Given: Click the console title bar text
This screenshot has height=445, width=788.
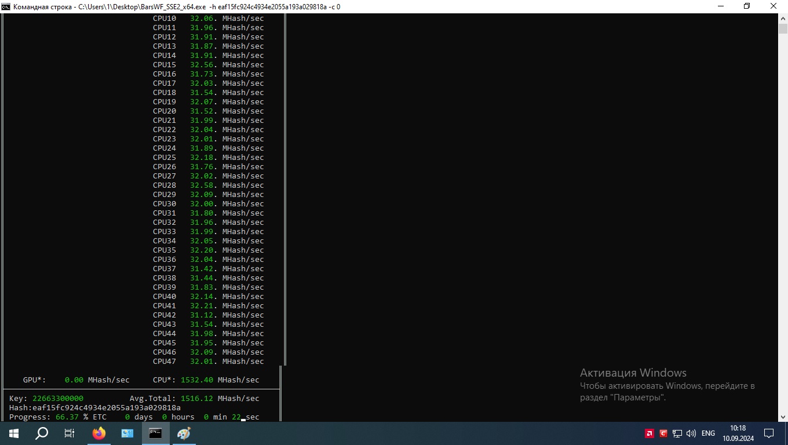Looking at the screenshot, I should tap(177, 6).
